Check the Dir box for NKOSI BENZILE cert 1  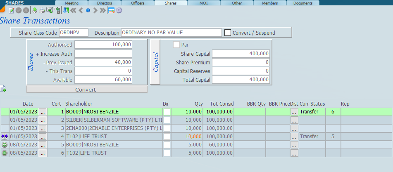click(x=167, y=112)
